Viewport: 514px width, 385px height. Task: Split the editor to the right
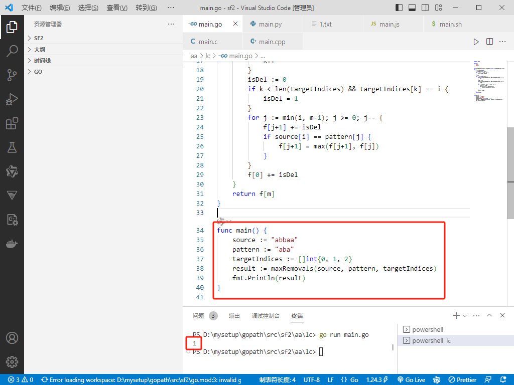click(489, 42)
